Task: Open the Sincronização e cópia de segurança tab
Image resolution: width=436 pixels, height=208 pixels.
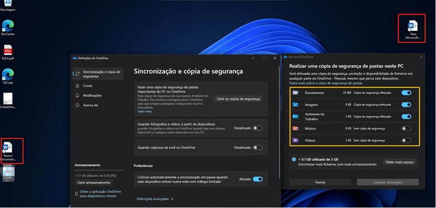Action: pyautogui.click(x=98, y=74)
